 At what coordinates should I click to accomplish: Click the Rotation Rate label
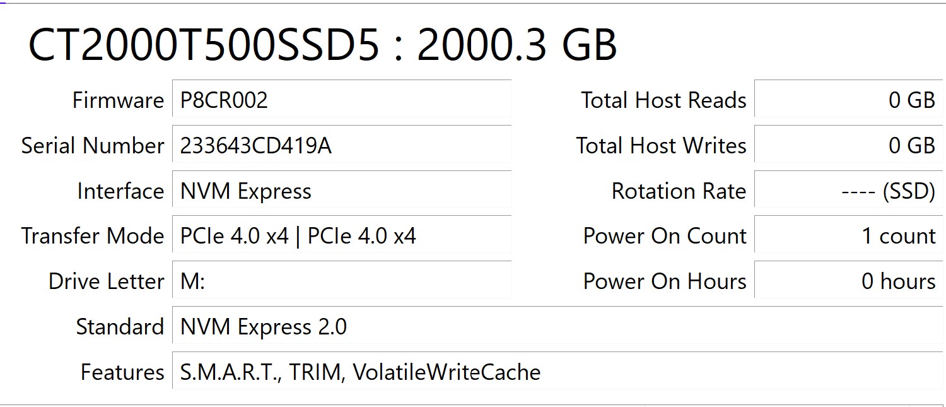[x=678, y=191]
